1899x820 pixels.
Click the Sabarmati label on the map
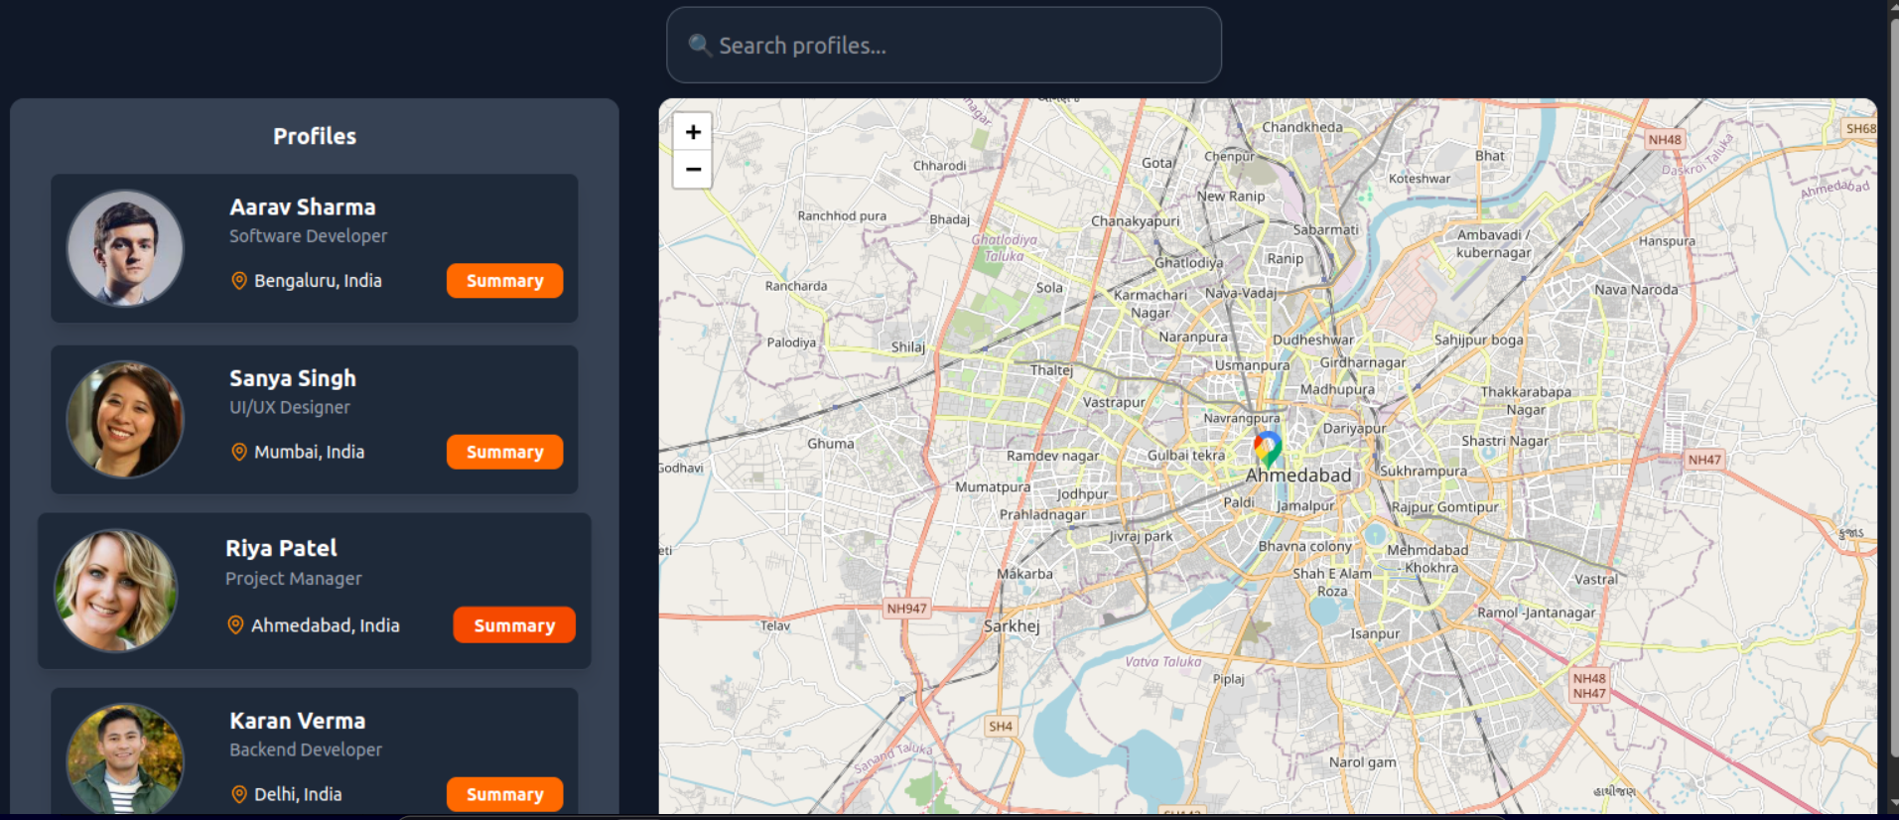pyautogui.click(x=1325, y=229)
